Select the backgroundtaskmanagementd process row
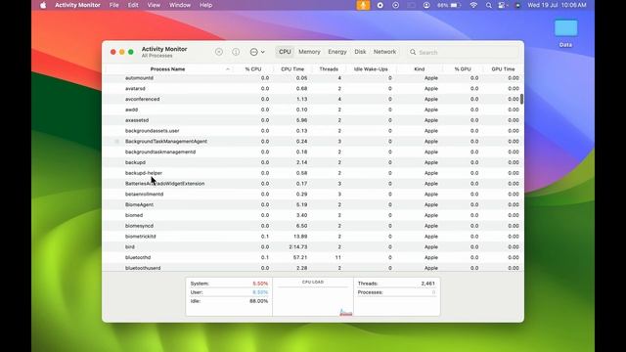The image size is (626, 352). [x=313, y=153]
